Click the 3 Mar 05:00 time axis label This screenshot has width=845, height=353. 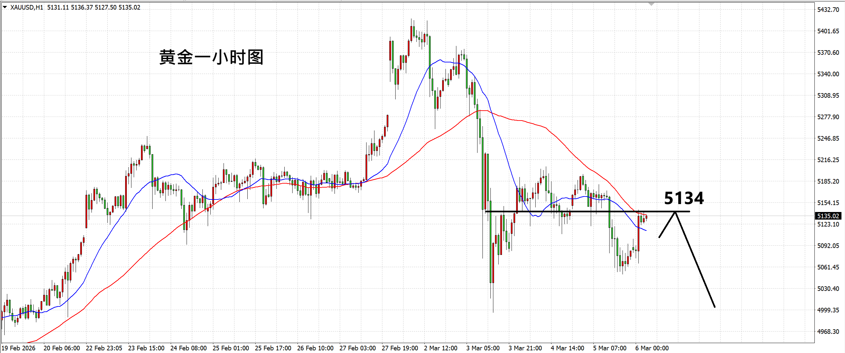tap(483, 348)
